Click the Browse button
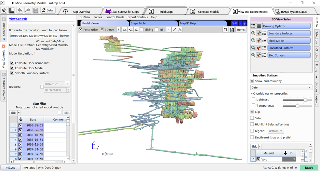Screen dimensions: 320x171 (x=64, y=35)
